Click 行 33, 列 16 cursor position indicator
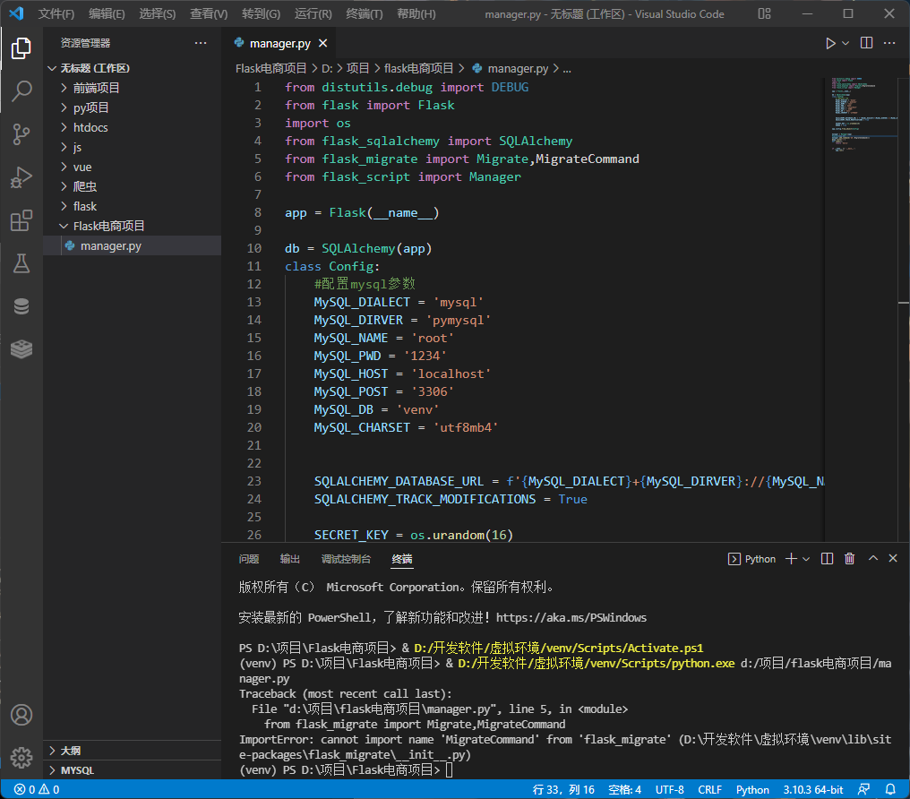Viewport: 910px width, 799px height. tap(563, 790)
